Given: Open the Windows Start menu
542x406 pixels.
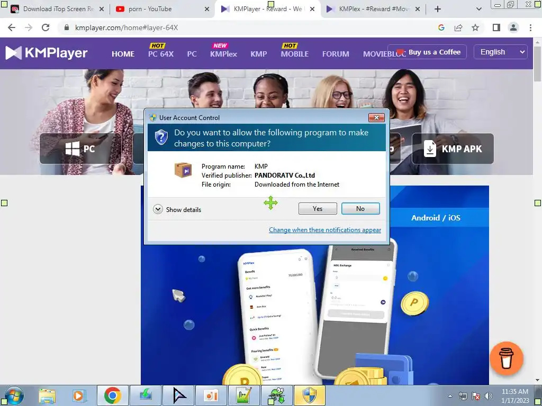Looking at the screenshot, I should pos(14,395).
